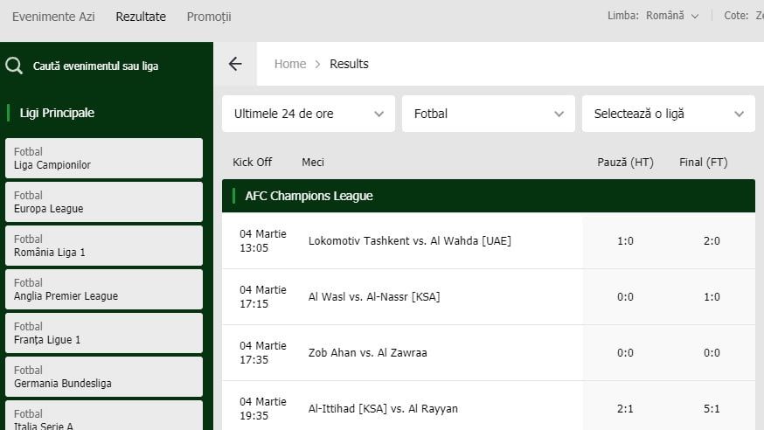Expand the Fotbal sport dropdown

(488, 114)
